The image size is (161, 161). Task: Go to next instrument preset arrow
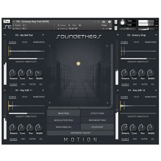click(98, 22)
